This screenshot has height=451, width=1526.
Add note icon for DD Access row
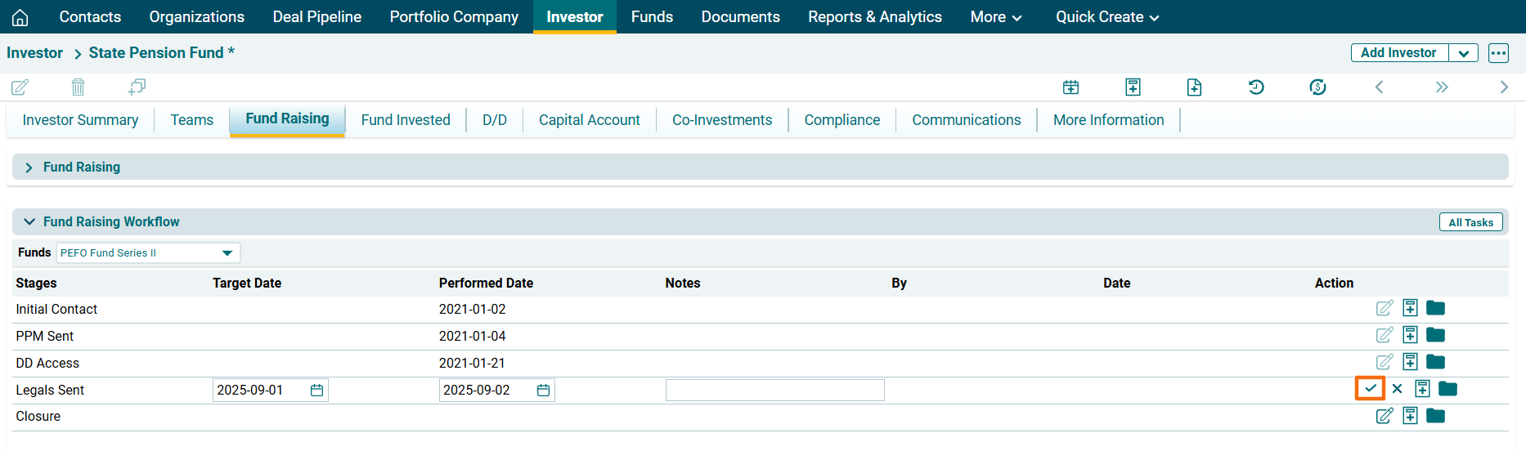[1410, 362]
